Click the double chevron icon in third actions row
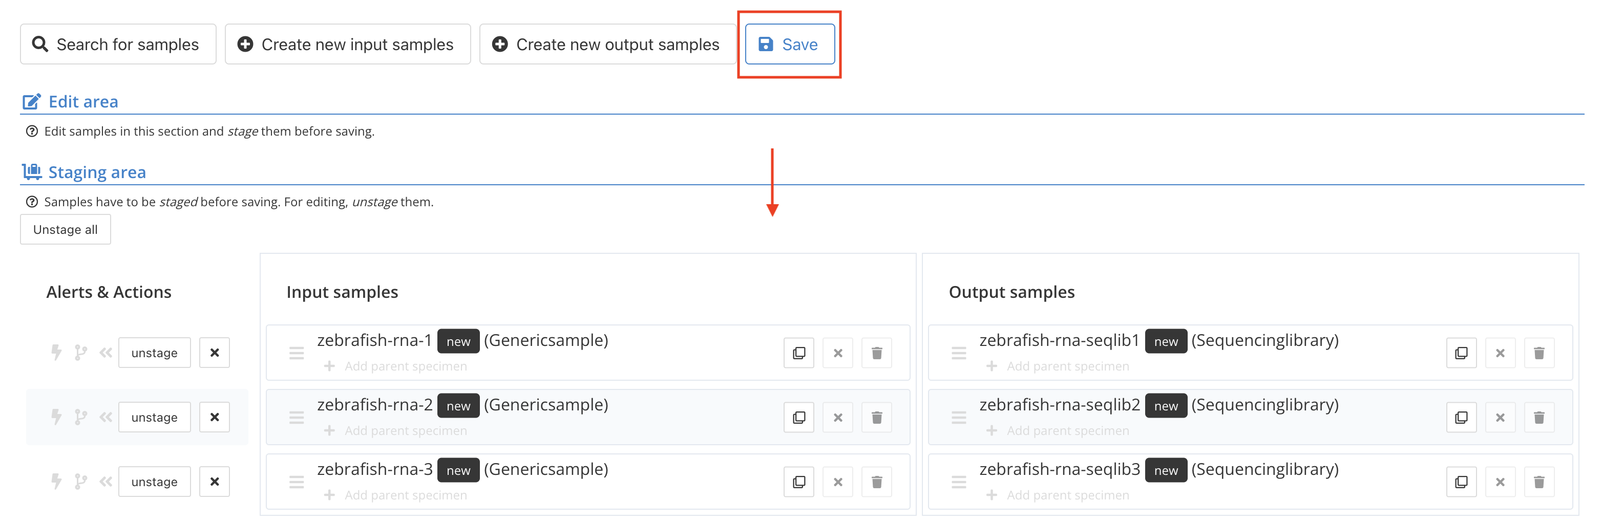This screenshot has width=1602, height=523. coord(106,482)
